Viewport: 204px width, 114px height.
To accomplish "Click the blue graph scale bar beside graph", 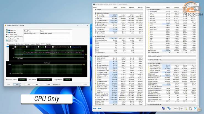I will [x=8, y=47].
